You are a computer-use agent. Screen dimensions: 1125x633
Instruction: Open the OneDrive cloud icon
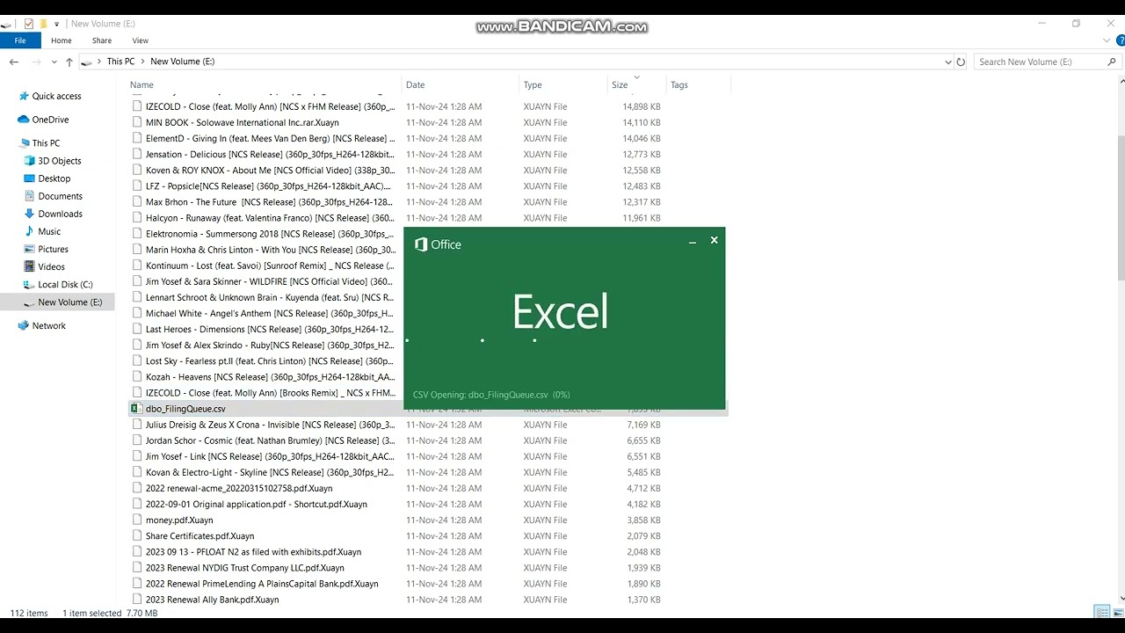tap(23, 120)
